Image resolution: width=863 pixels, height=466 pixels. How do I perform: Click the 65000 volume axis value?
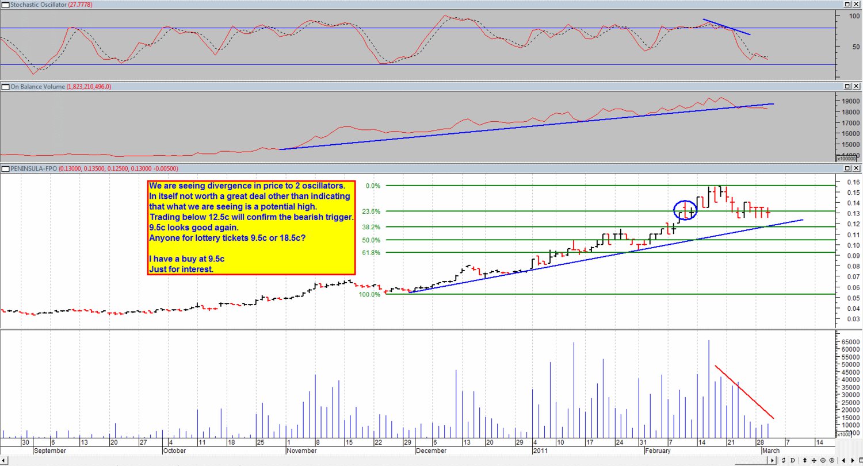pos(851,341)
